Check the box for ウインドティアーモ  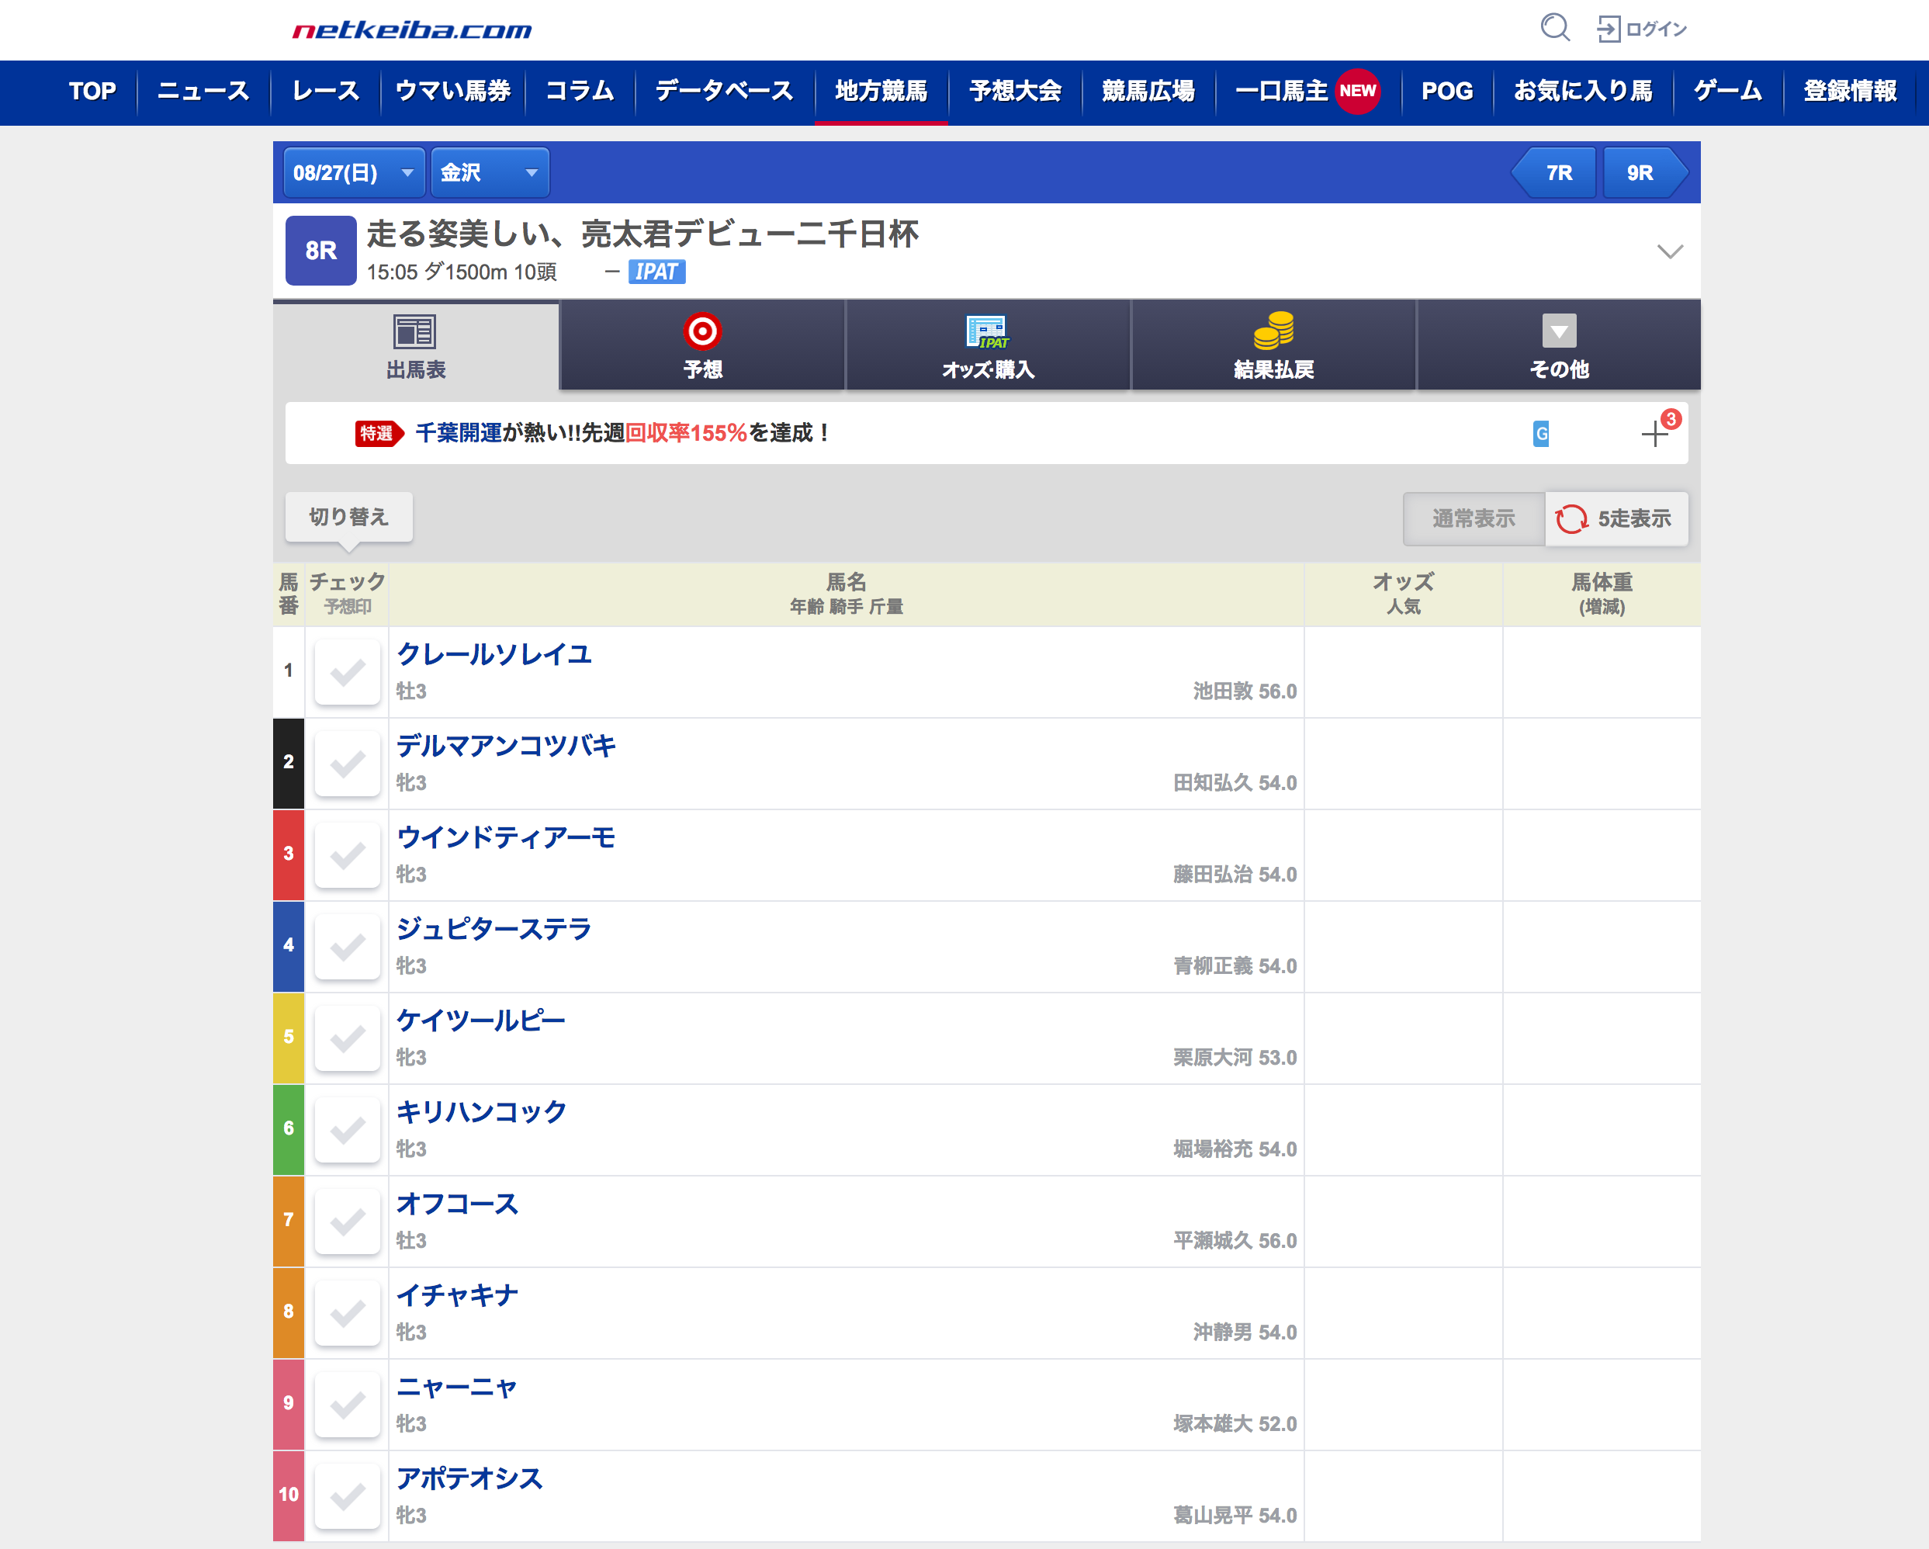point(347,855)
